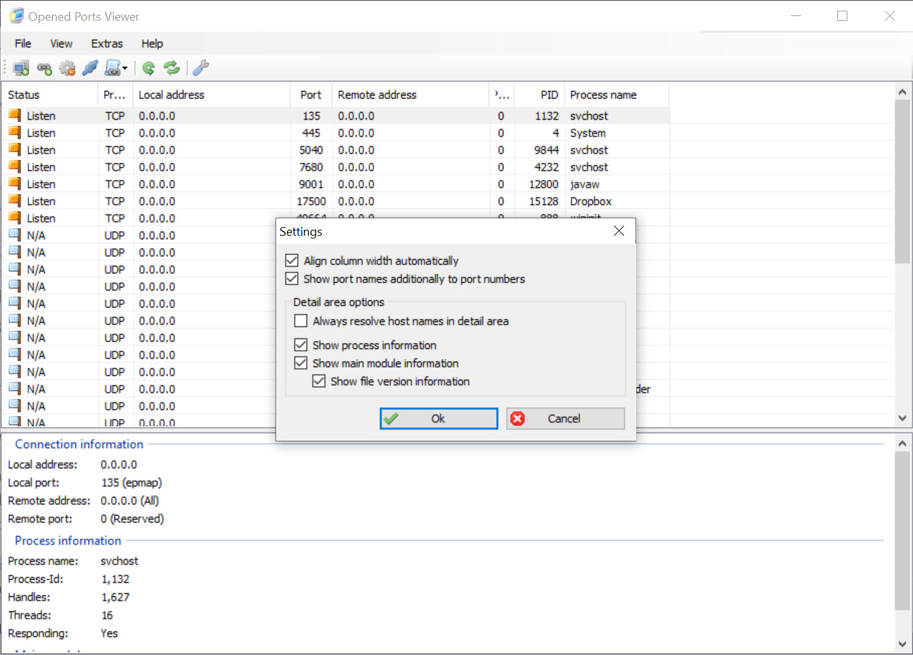Sort the list by the Port column header
Screen dimensions: 913x655
310,95
